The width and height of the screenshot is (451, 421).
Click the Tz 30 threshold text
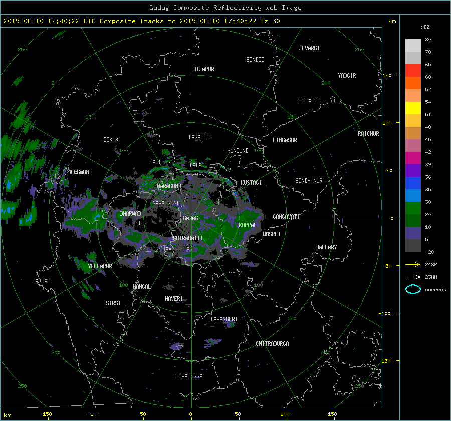point(270,21)
